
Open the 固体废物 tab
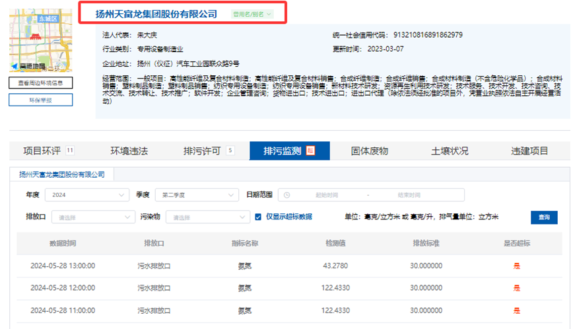tap(370, 151)
